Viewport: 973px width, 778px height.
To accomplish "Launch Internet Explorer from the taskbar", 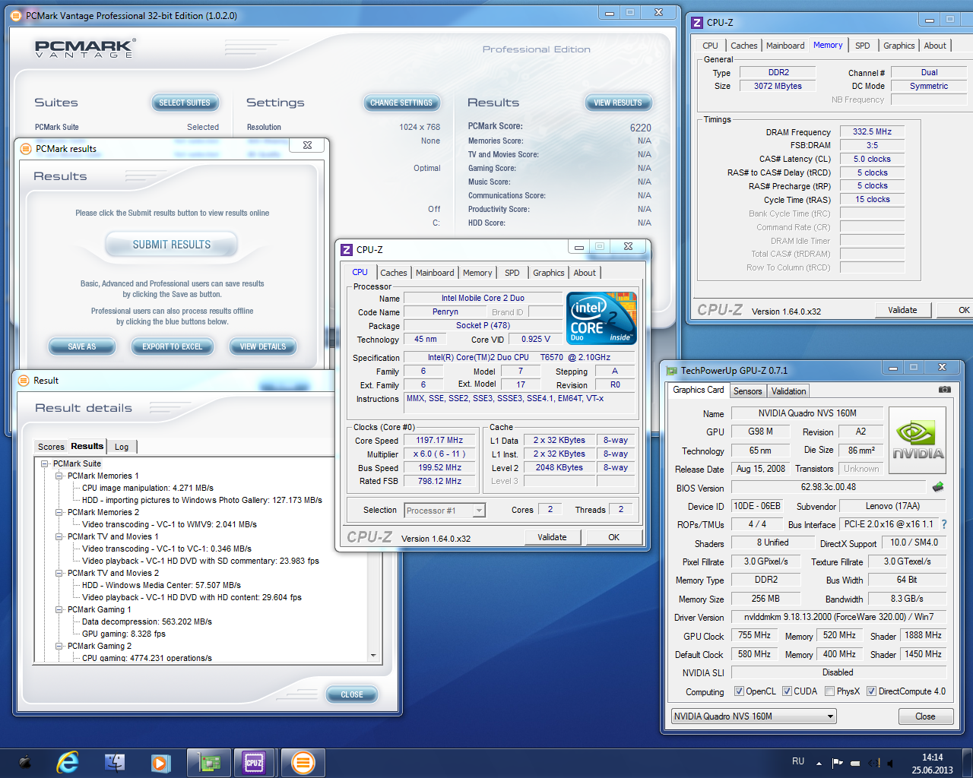I will click(68, 762).
